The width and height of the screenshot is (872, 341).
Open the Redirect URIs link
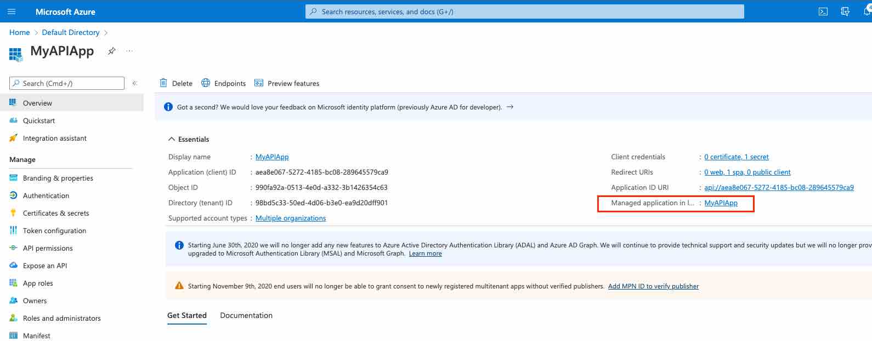coord(748,172)
